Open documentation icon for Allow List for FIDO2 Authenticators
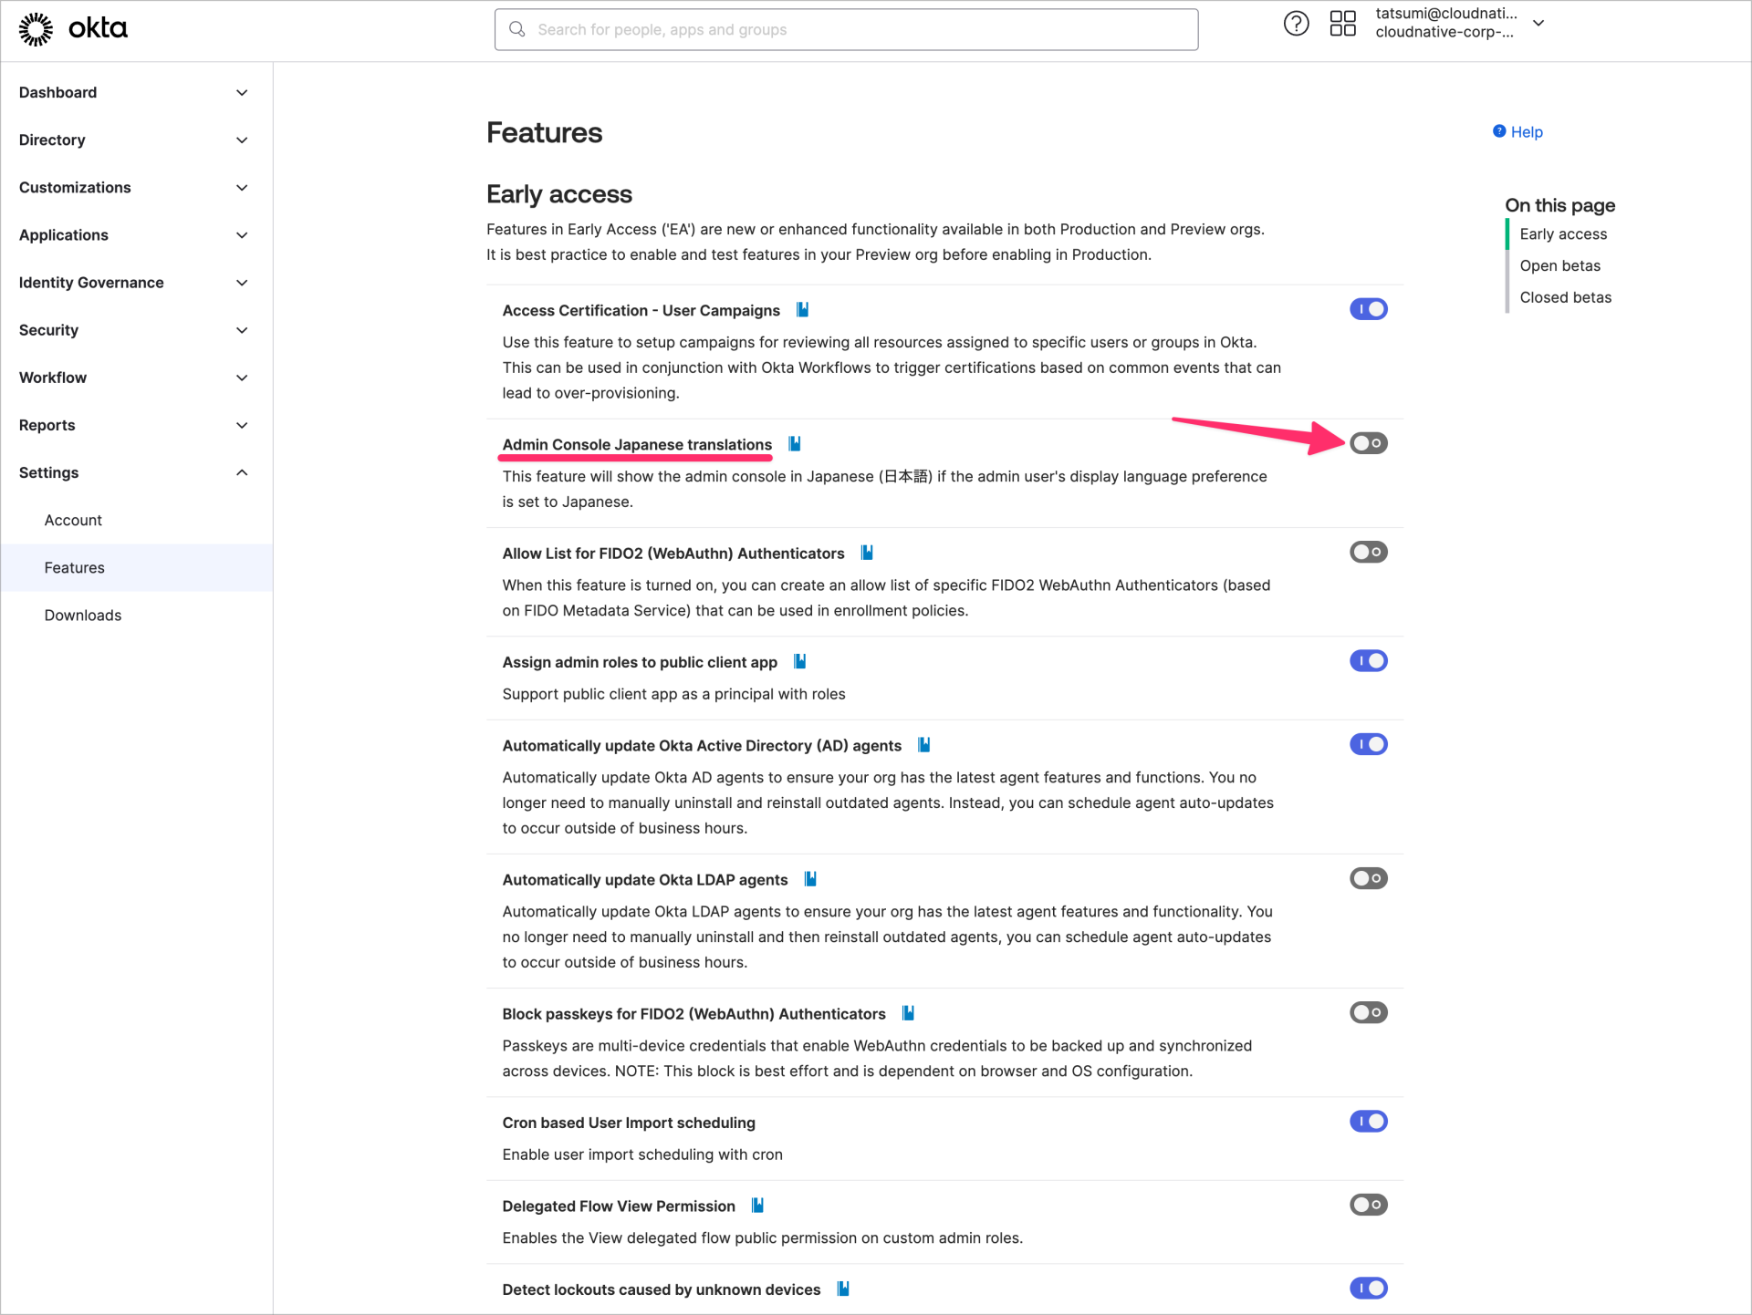The image size is (1752, 1315). pos(866,552)
